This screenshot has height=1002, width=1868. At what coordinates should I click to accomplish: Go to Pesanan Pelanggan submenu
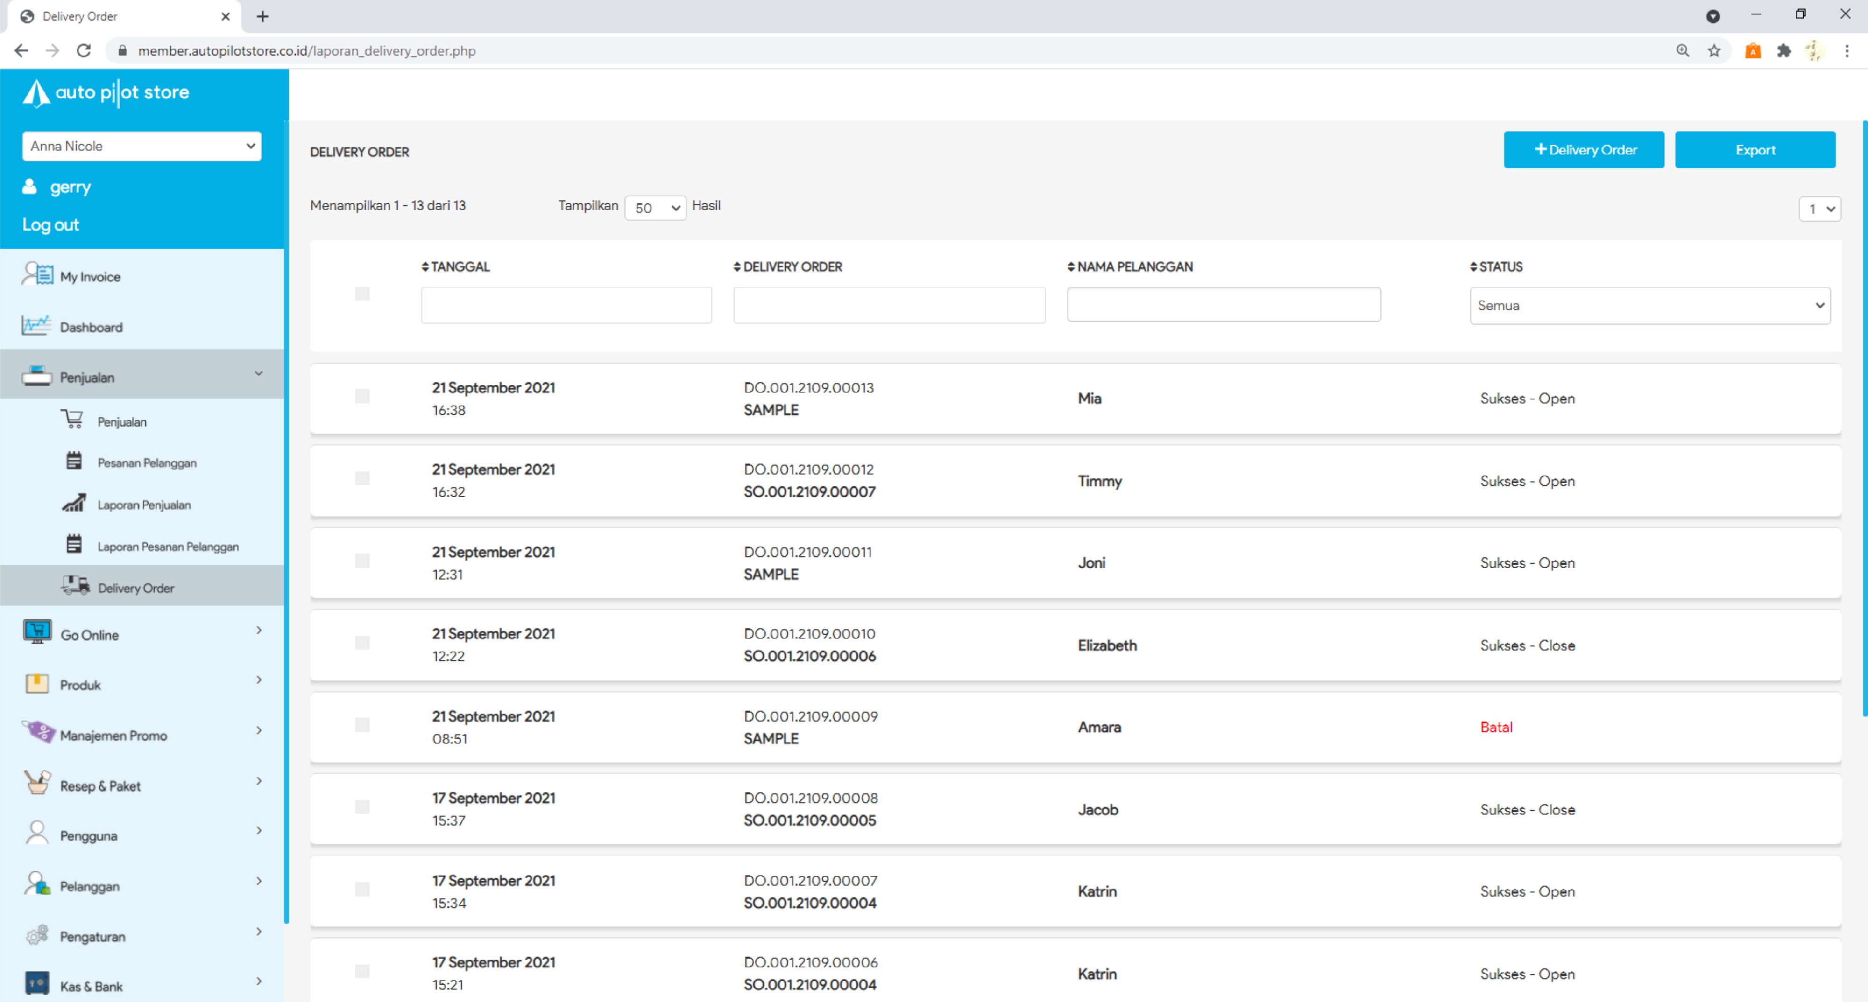pyautogui.click(x=147, y=463)
